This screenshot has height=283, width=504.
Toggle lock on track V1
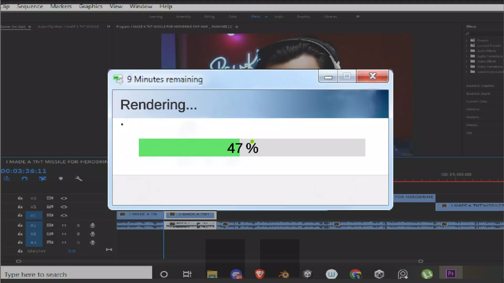pos(20,215)
